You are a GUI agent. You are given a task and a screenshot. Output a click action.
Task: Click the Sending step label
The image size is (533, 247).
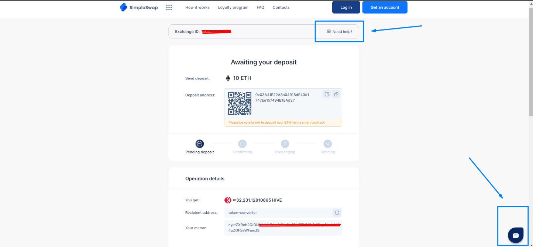328,152
